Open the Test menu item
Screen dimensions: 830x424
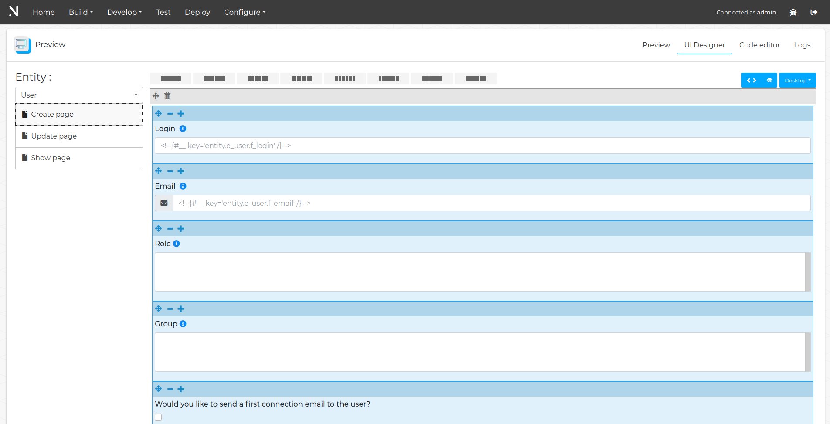pos(163,12)
